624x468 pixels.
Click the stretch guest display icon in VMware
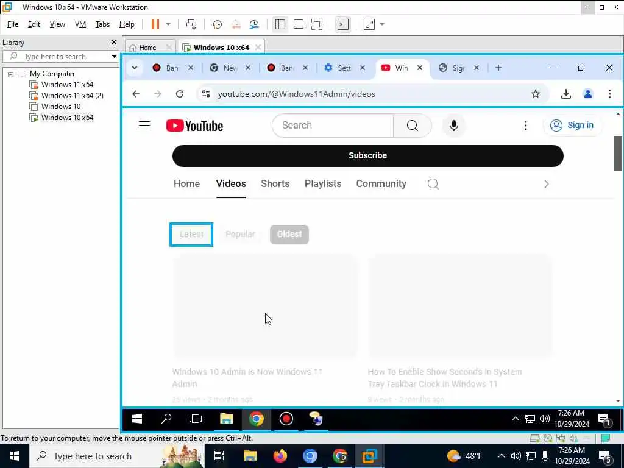(x=369, y=24)
